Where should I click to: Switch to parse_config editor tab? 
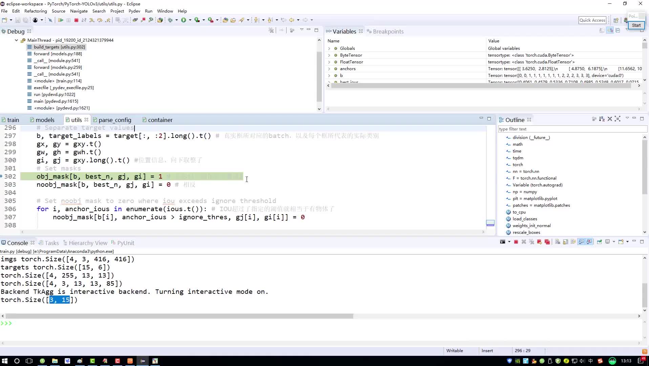[112, 120]
